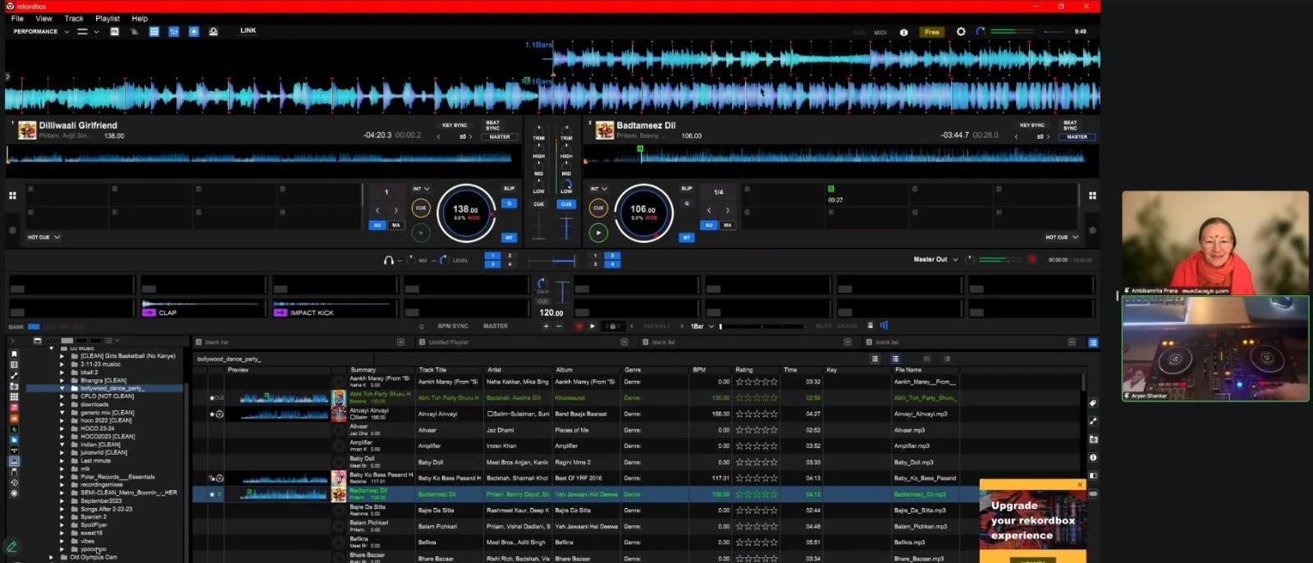Toggle the sampler grid panel icon

[153, 31]
